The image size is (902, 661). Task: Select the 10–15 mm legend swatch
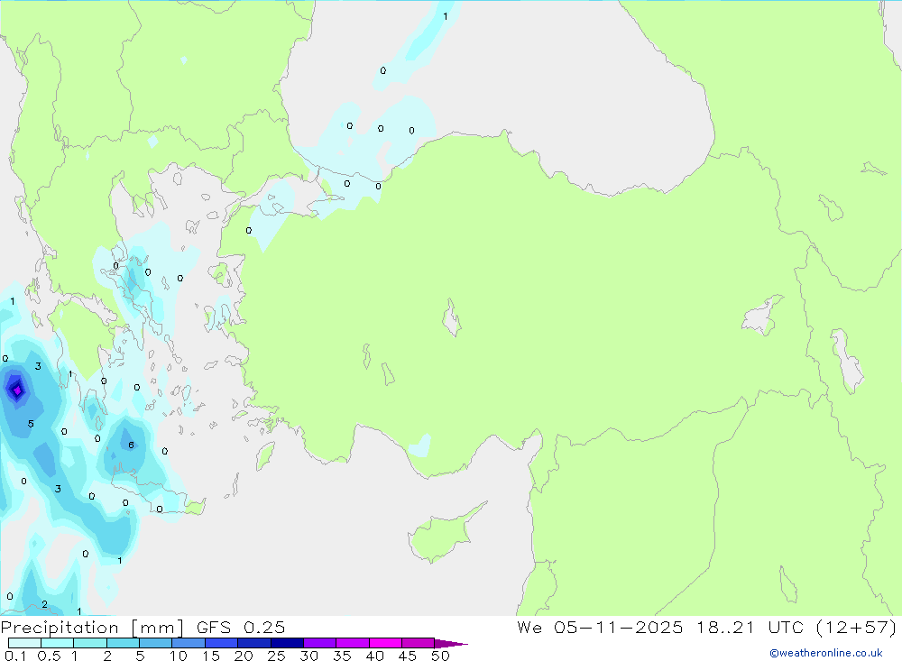[x=189, y=643]
